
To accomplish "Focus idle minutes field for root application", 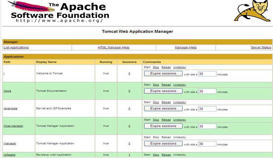I will [207, 74].
